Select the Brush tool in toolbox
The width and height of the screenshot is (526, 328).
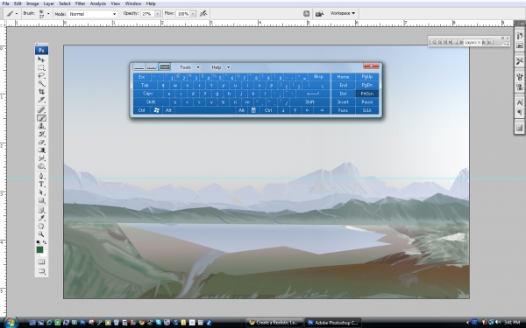coord(41,118)
